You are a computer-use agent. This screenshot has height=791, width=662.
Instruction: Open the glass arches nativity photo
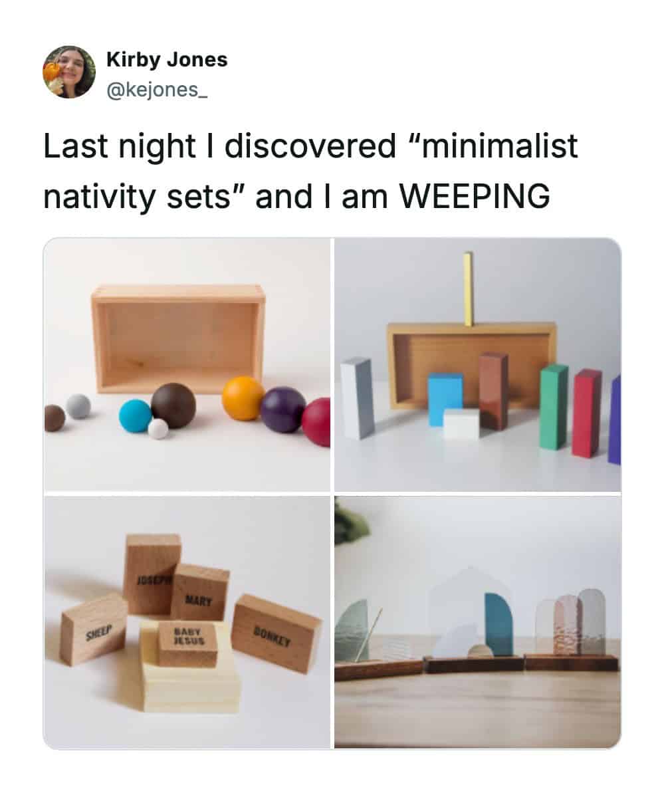[477, 622]
